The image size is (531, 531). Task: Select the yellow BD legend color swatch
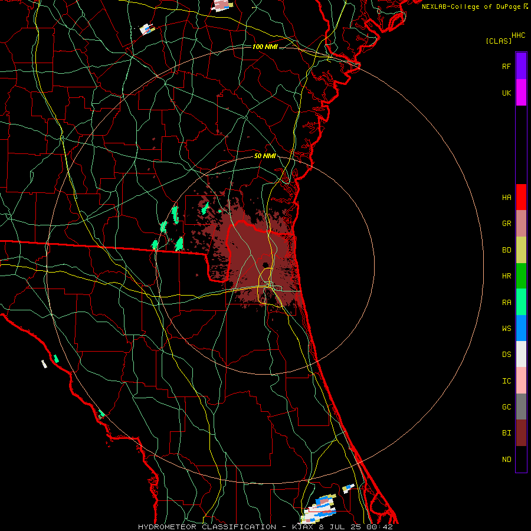click(521, 250)
